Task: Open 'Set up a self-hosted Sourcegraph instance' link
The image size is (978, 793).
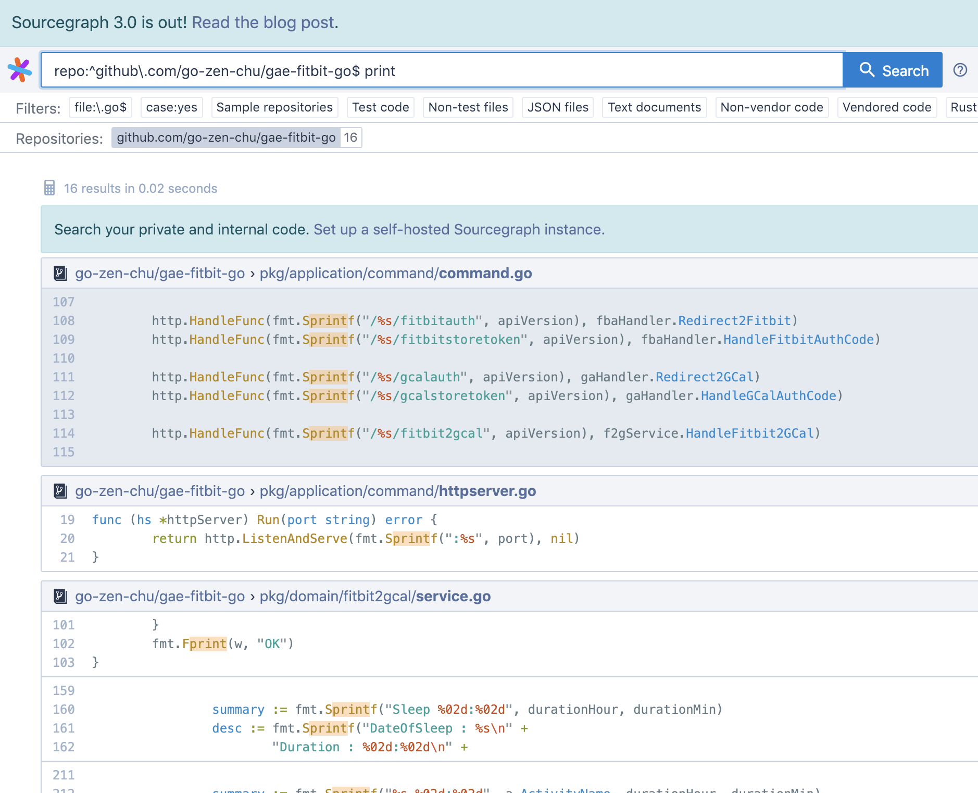Action: tap(459, 229)
